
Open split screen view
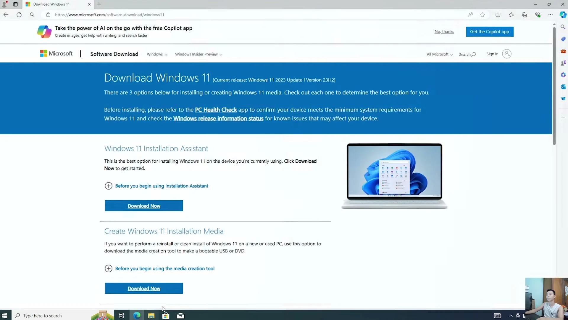click(x=498, y=15)
